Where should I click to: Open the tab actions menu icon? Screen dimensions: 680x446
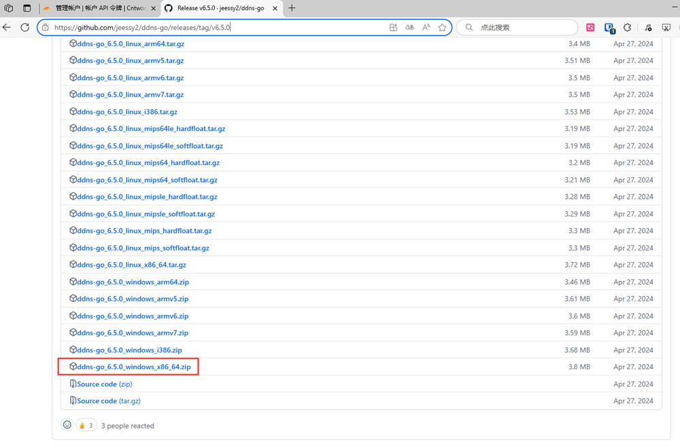tap(27, 8)
